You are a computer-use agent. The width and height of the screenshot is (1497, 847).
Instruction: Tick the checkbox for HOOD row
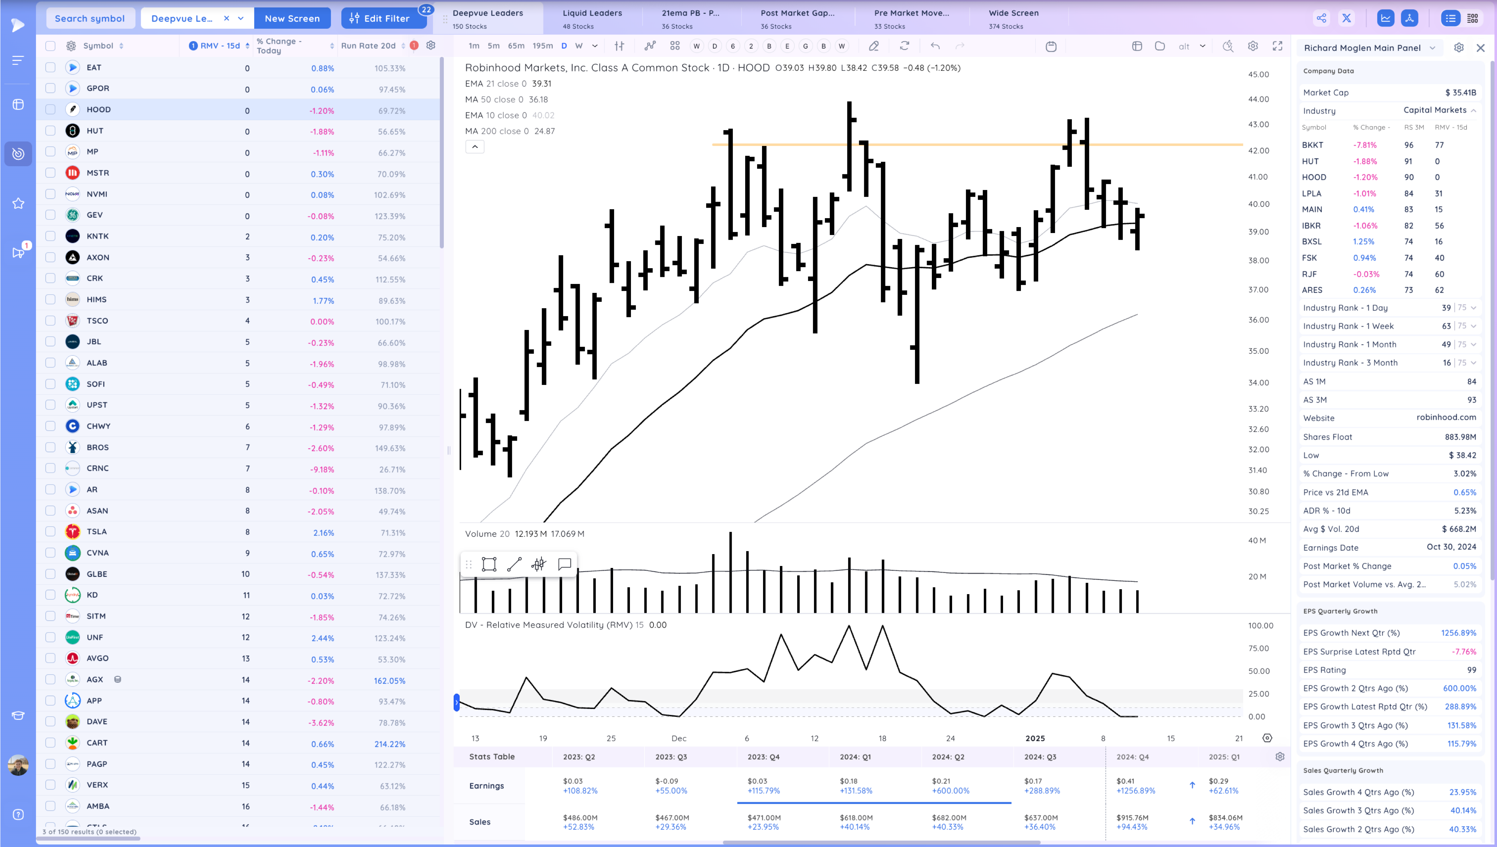[51, 109]
